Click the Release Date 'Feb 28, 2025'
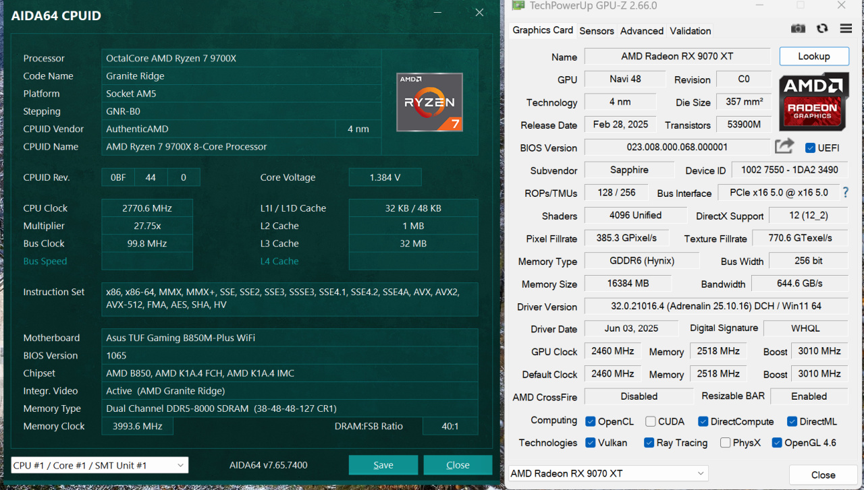This screenshot has height=490, width=864. click(620, 125)
